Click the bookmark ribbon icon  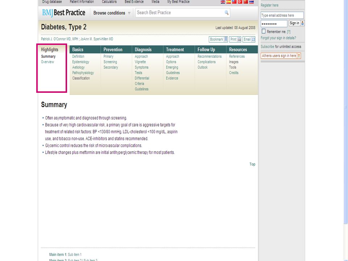(226, 39)
